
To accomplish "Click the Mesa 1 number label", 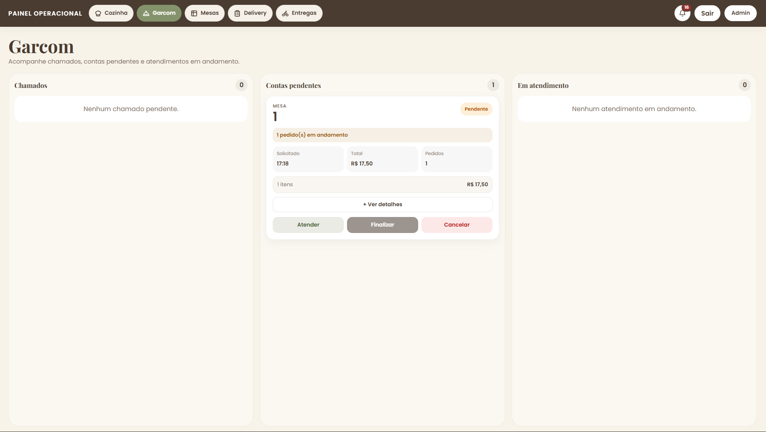I will click(275, 117).
